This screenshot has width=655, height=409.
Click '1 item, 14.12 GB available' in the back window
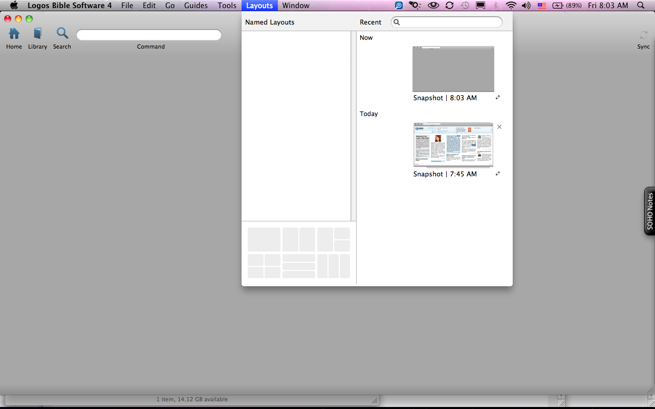click(x=192, y=399)
